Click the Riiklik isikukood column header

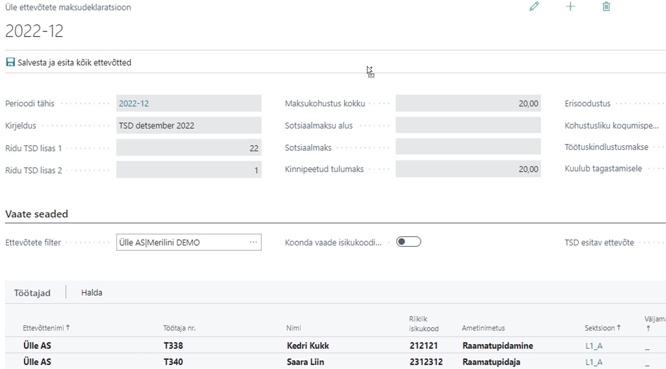click(424, 324)
